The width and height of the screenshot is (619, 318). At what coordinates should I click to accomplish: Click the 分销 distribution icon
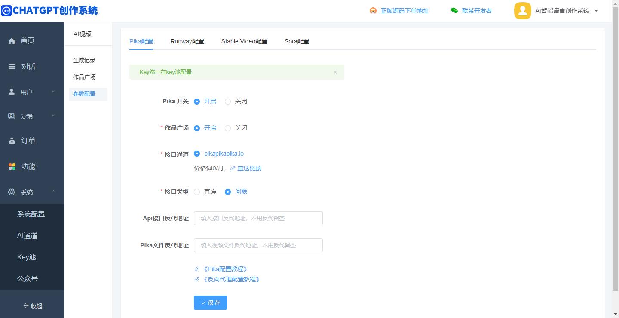click(x=12, y=116)
